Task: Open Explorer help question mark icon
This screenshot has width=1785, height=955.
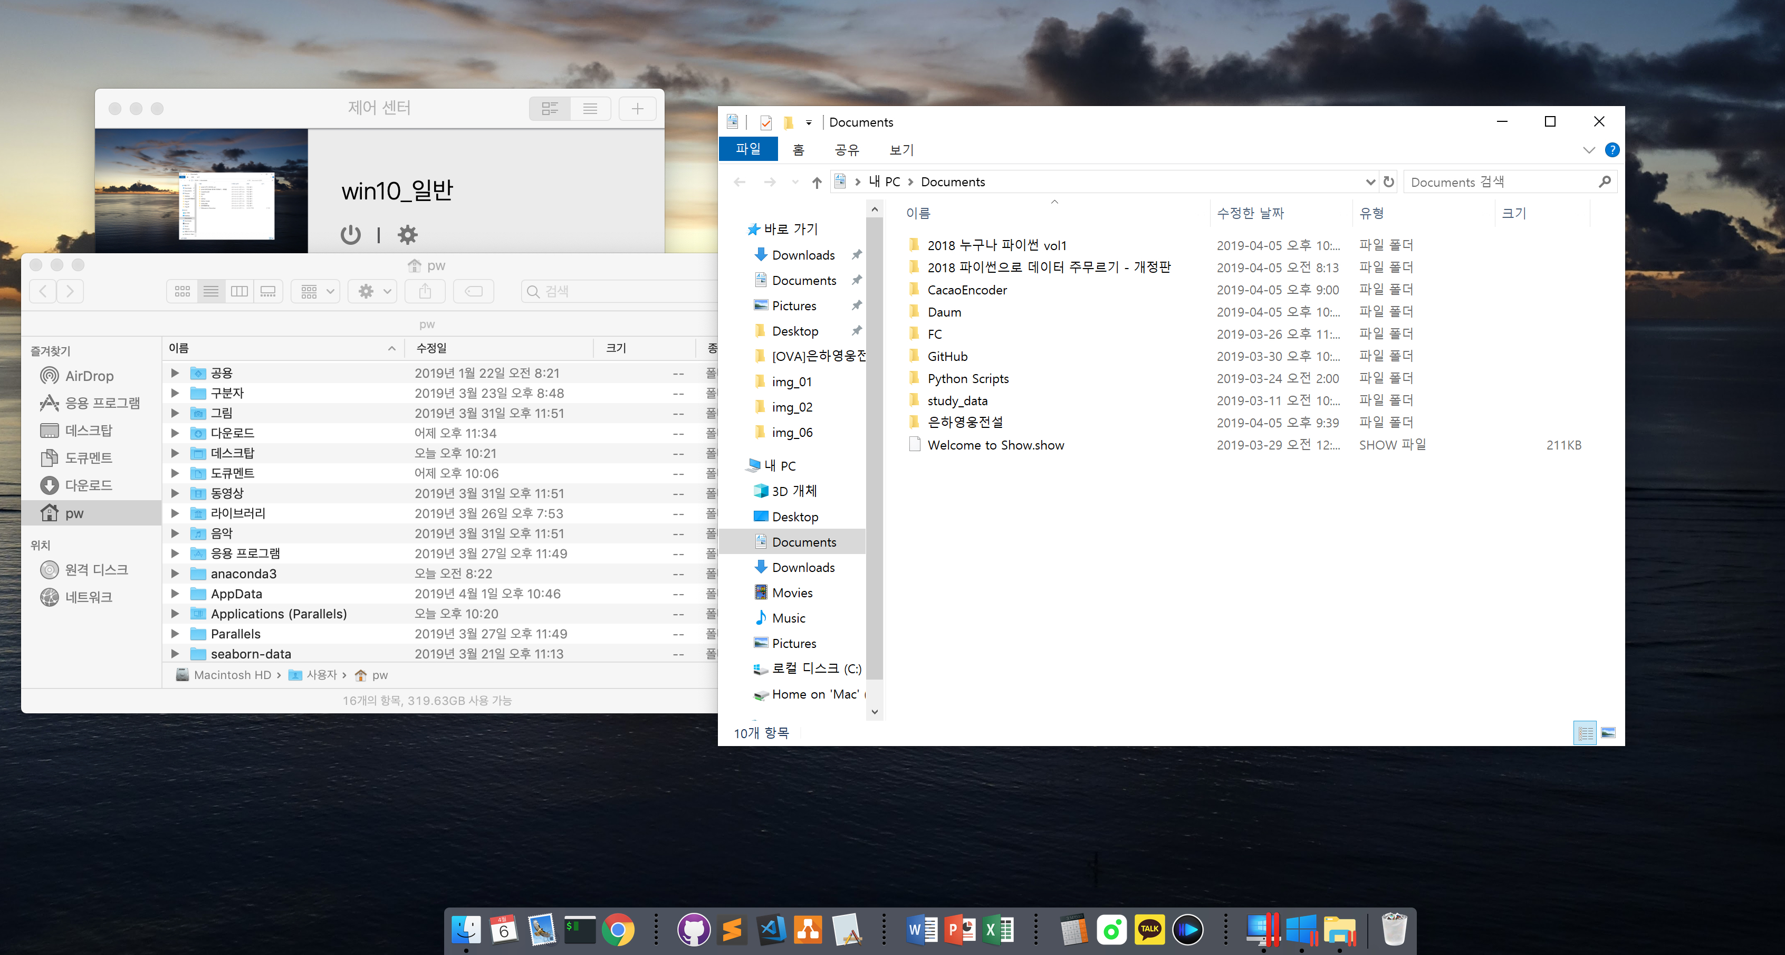Action: (x=1612, y=150)
